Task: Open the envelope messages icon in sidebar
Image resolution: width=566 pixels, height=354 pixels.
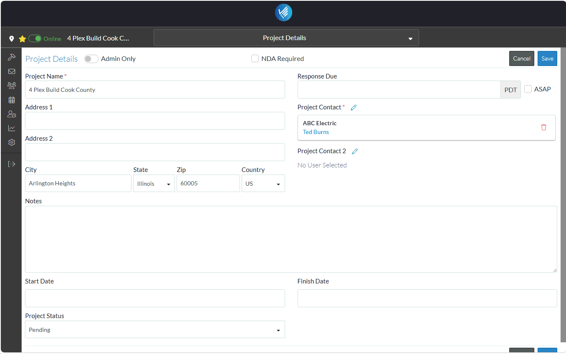Action: point(12,71)
